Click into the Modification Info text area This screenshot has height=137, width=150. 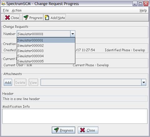point(75,116)
